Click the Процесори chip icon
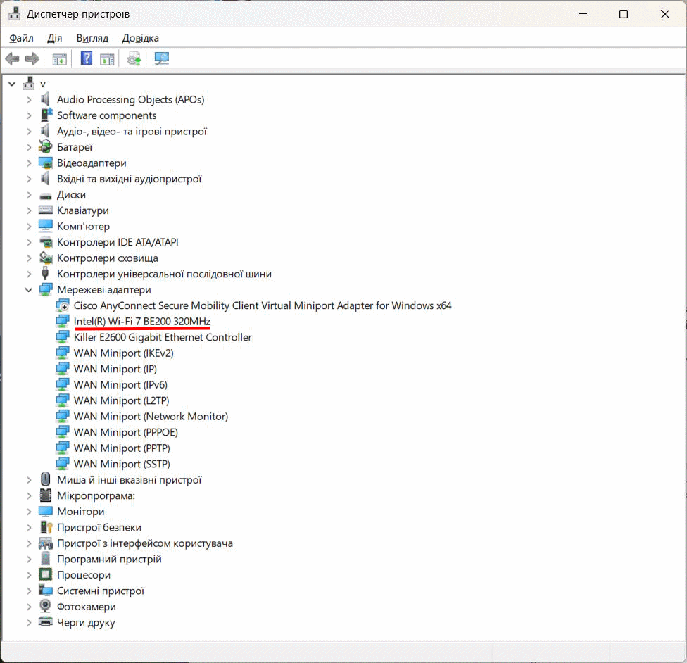Image resolution: width=687 pixels, height=663 pixels. click(46, 575)
